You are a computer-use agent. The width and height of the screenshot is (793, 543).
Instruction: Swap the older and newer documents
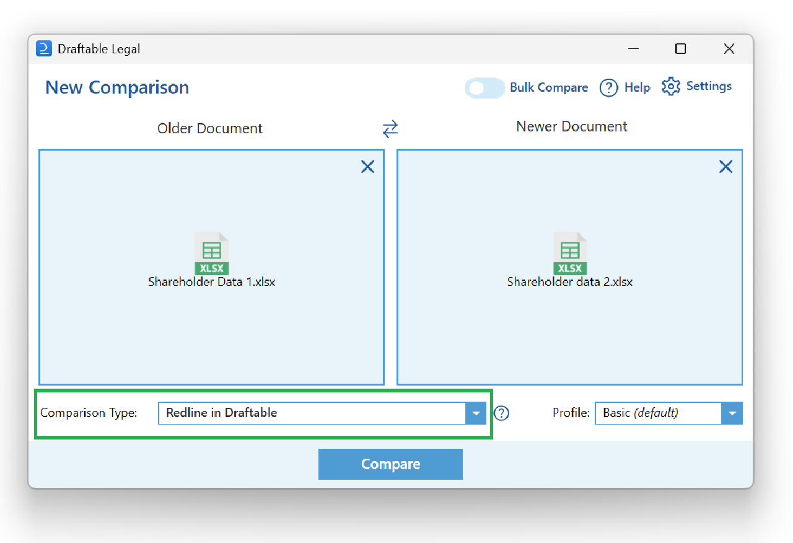[x=390, y=129]
